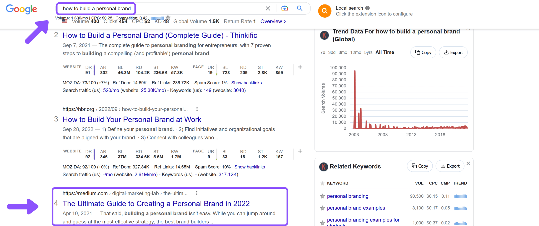The width and height of the screenshot is (539, 226).
Task: Click the Thinkific DR value 91
Action: (x=88, y=73)
